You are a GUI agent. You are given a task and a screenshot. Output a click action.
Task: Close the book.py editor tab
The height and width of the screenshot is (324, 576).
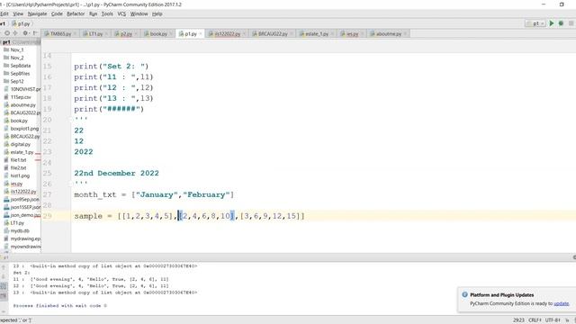click(171, 34)
